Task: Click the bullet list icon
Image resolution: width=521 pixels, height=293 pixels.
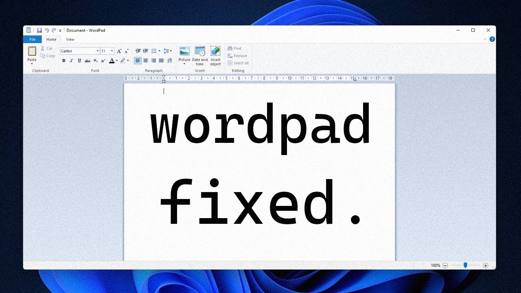Action: pos(154,51)
